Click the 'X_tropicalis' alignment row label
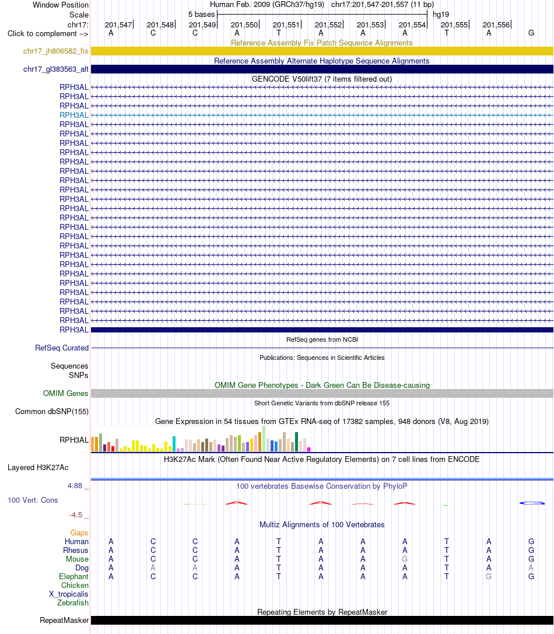Viewport: 554px width, 634px height. [69, 594]
